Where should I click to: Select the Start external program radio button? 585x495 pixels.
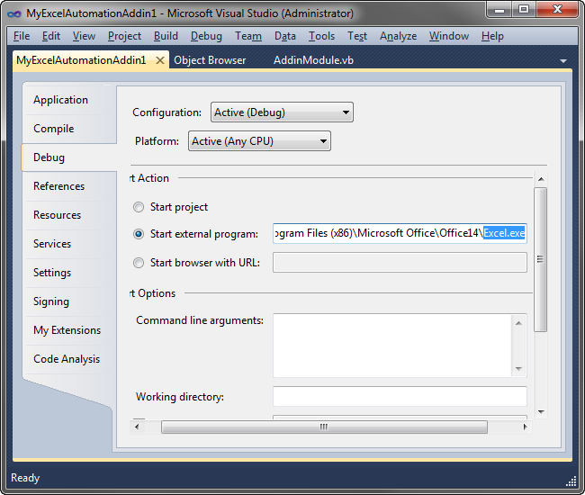[139, 234]
